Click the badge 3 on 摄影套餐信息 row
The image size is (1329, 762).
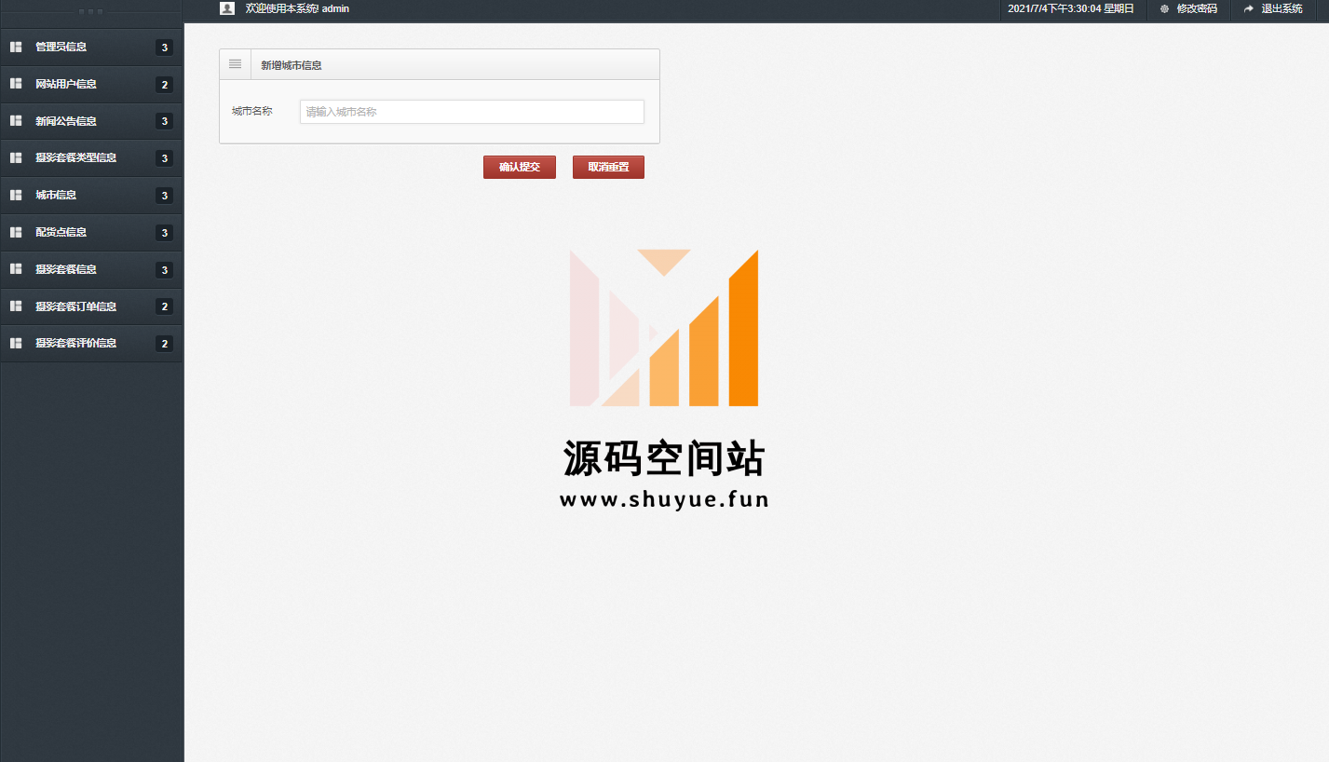(x=164, y=270)
